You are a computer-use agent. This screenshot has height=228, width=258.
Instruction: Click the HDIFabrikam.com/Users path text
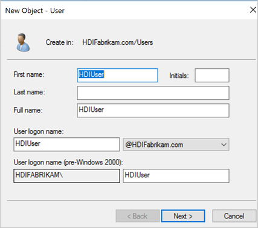118,42
